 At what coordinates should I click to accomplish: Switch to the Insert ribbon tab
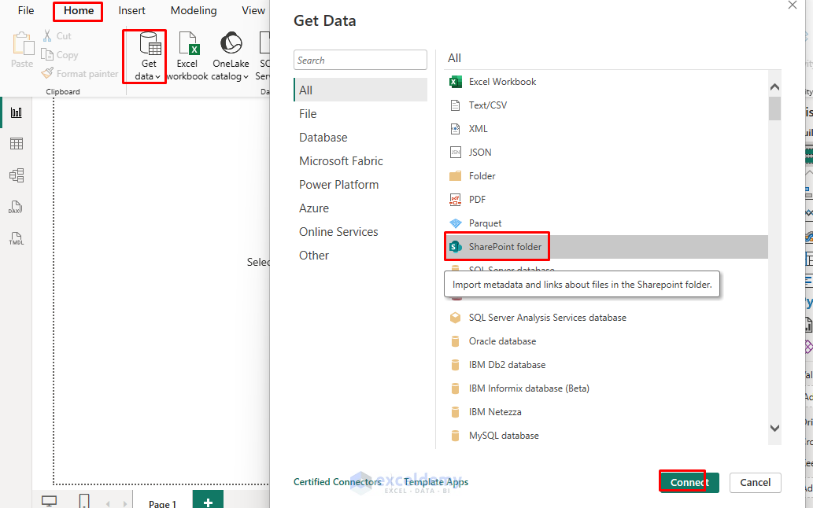pyautogui.click(x=131, y=10)
